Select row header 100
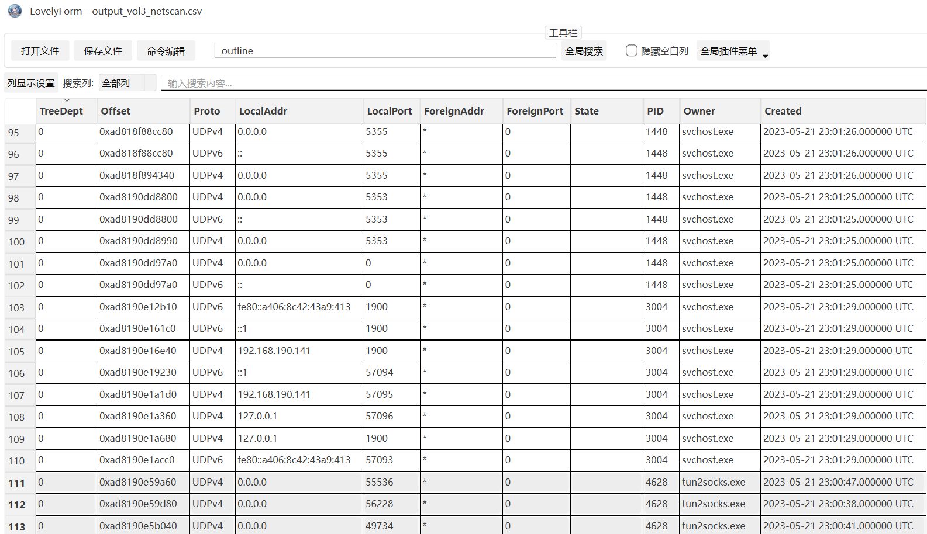Viewport: 927px width, 534px height. (20, 242)
